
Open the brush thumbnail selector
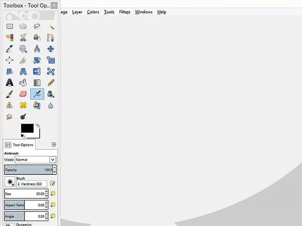[10, 182]
